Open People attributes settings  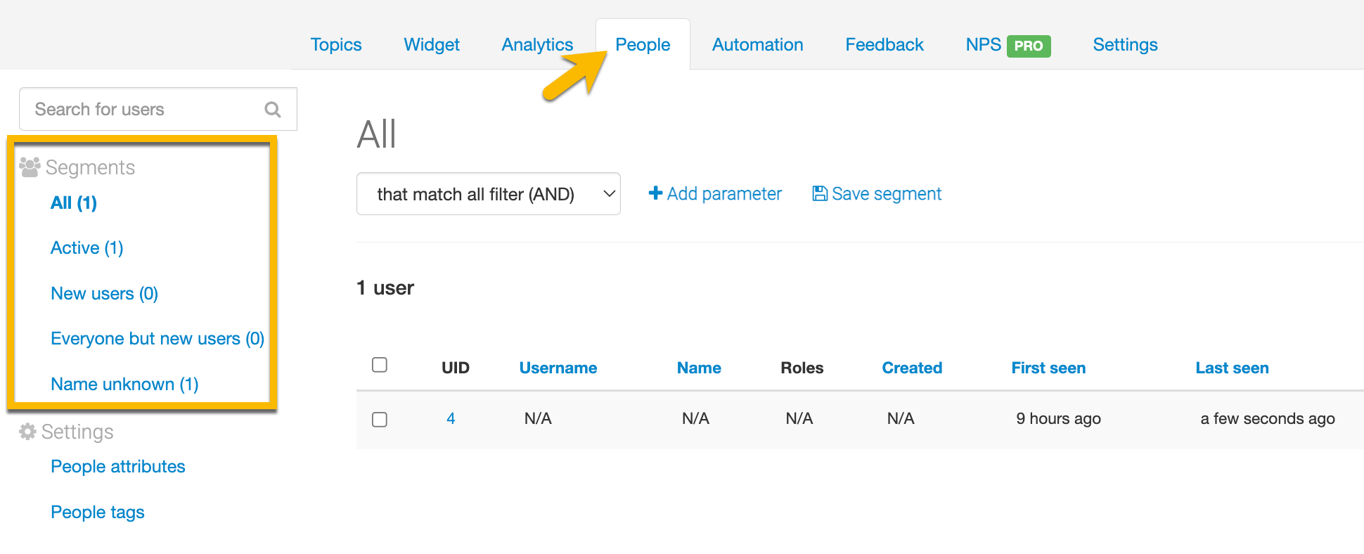click(x=118, y=467)
